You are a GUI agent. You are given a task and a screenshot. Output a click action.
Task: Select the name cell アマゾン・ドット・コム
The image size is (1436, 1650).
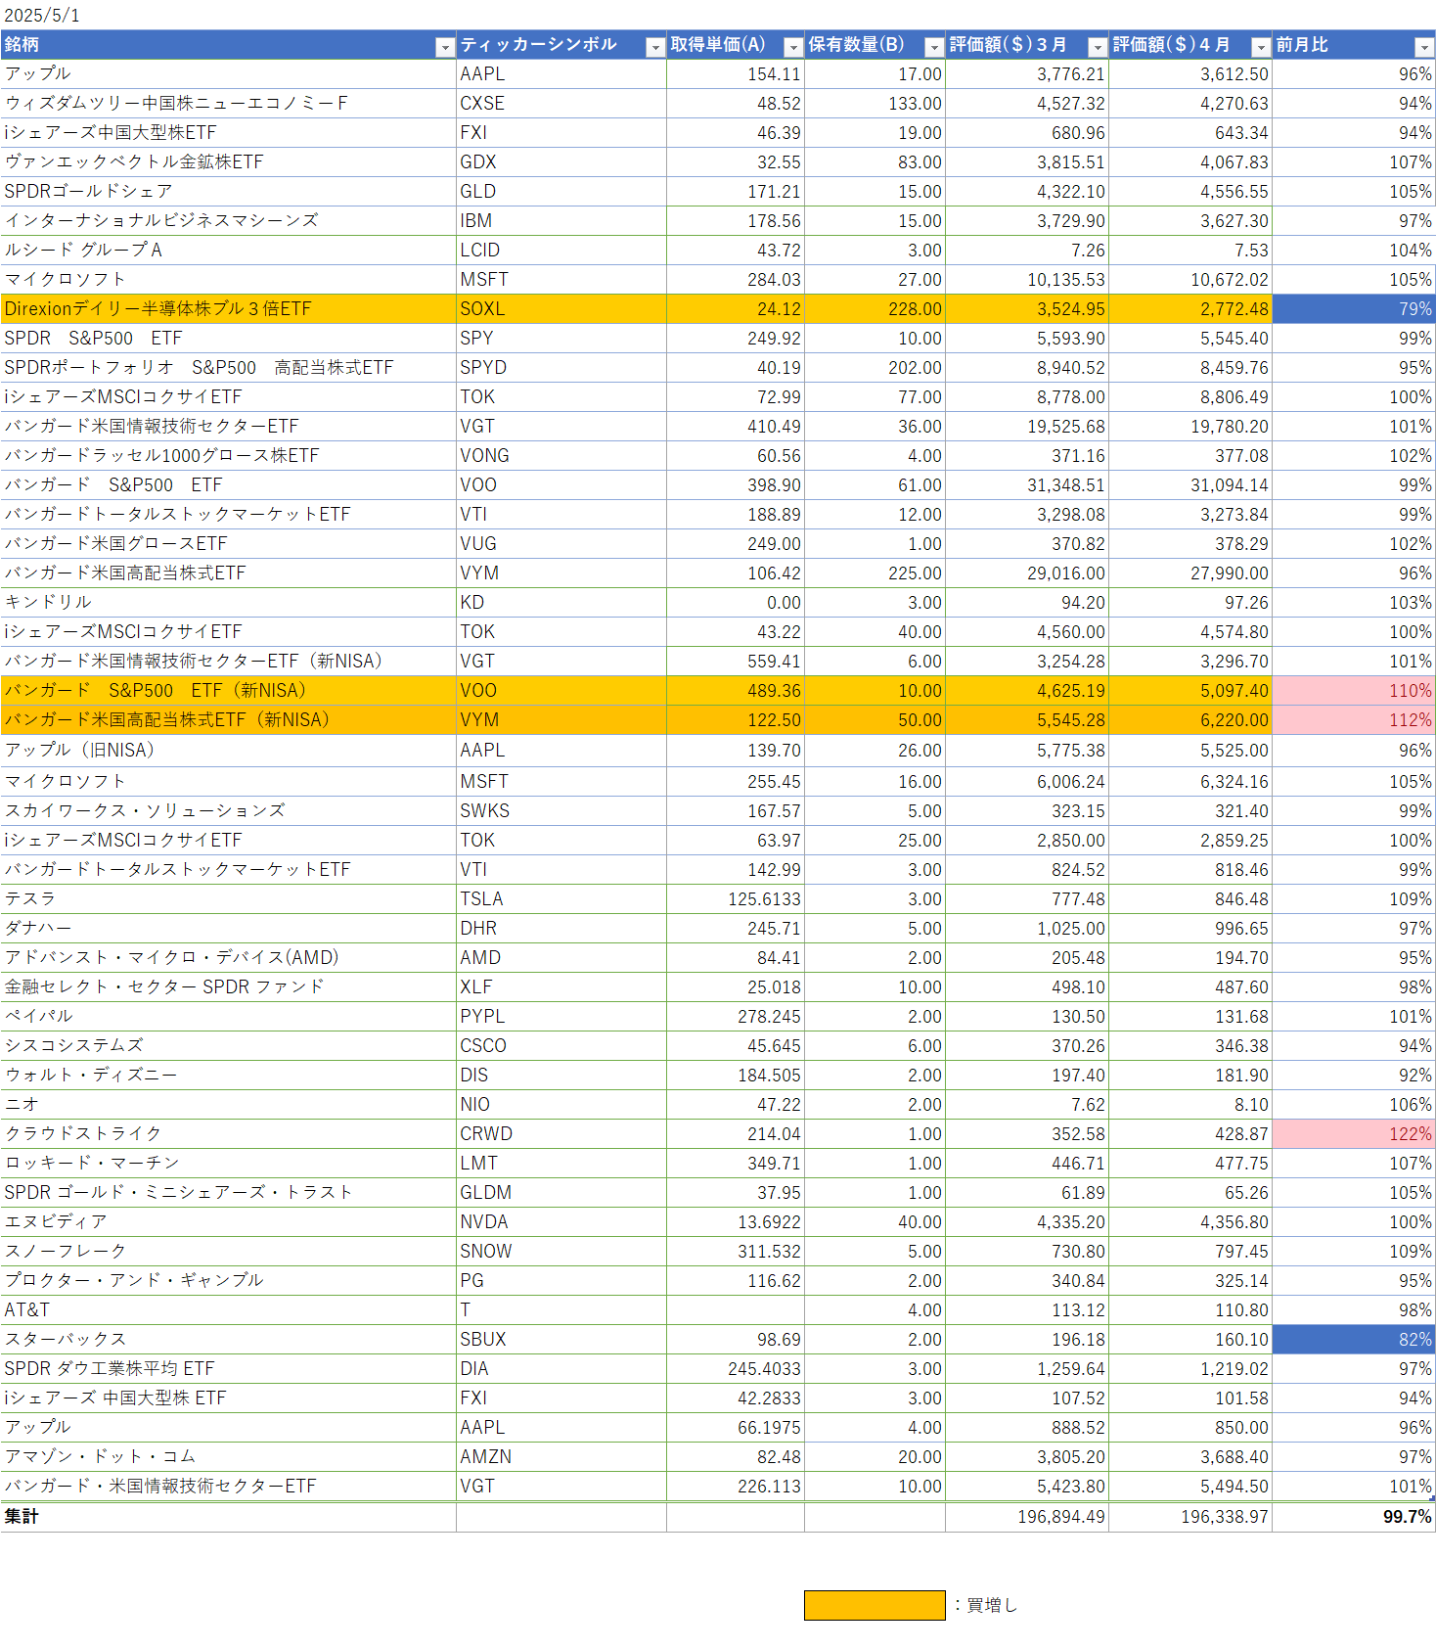tap(228, 1457)
